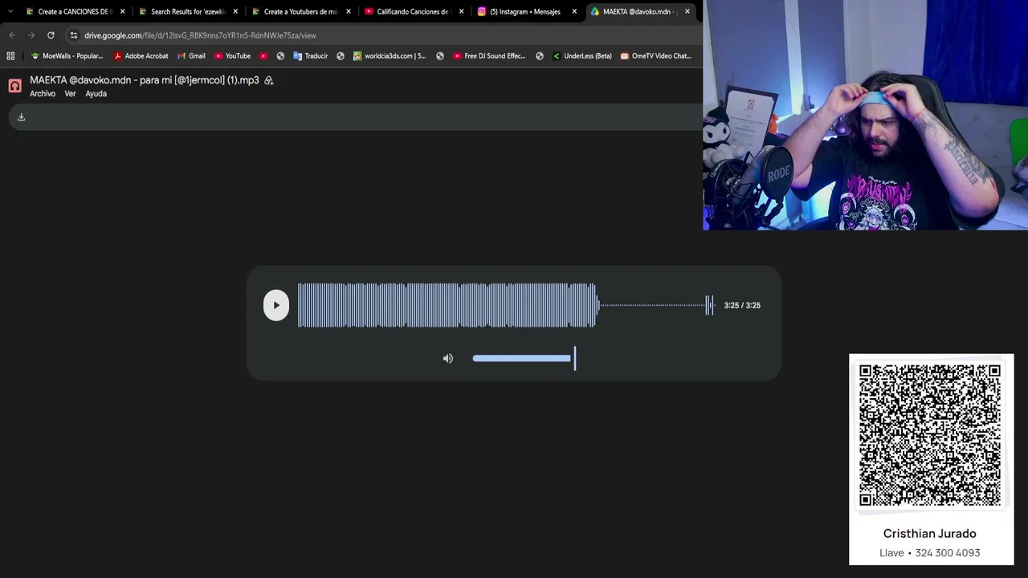
Task: Close the Create a Youtubers tab
Action: [x=349, y=11]
